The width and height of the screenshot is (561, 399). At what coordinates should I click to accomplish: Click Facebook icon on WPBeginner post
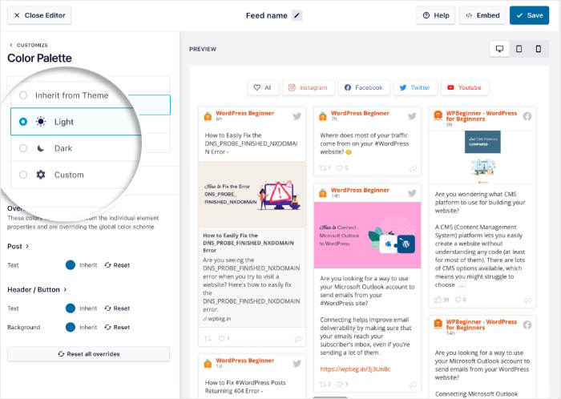(527, 116)
